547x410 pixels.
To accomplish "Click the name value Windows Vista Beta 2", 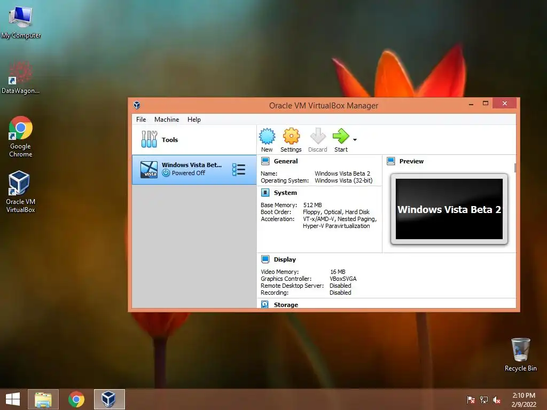I will pos(342,174).
